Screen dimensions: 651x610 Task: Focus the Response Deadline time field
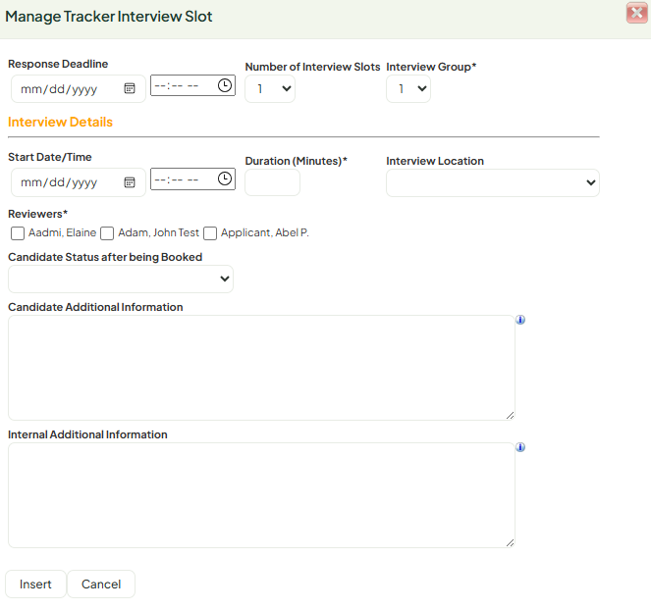192,85
